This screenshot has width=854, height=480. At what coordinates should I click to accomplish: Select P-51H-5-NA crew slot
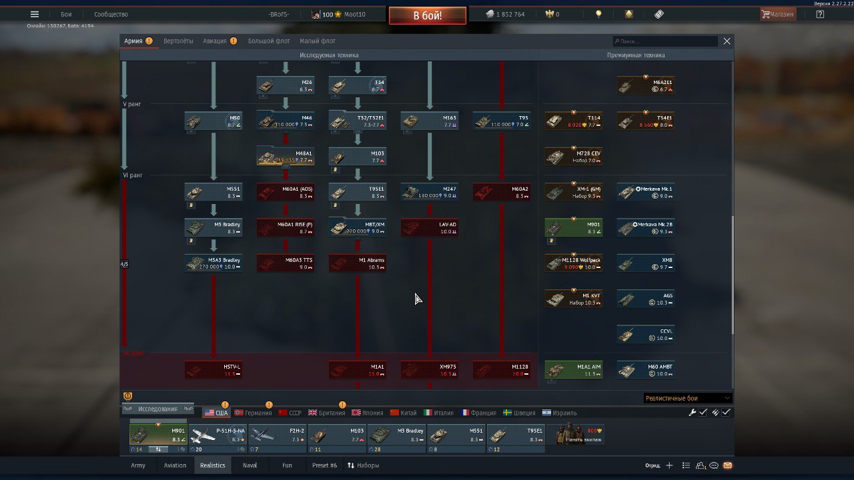tap(218, 435)
